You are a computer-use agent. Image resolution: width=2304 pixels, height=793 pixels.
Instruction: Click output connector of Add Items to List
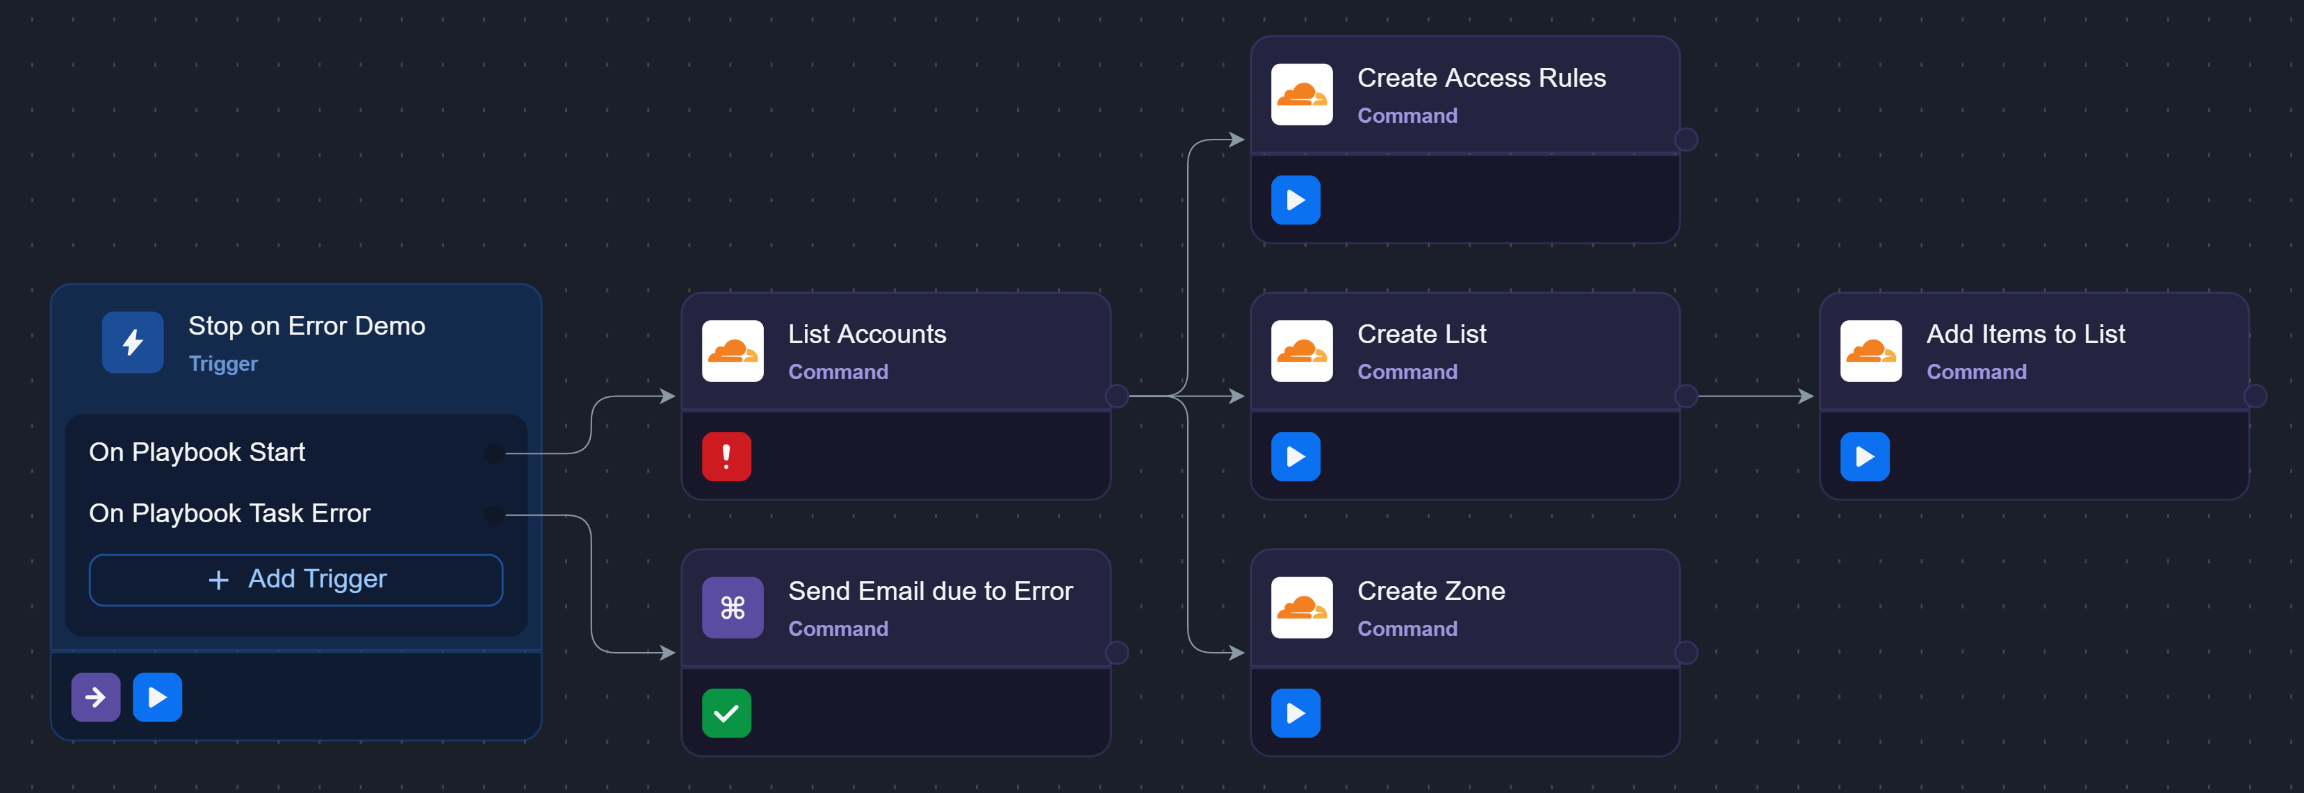pyautogui.click(x=2255, y=395)
